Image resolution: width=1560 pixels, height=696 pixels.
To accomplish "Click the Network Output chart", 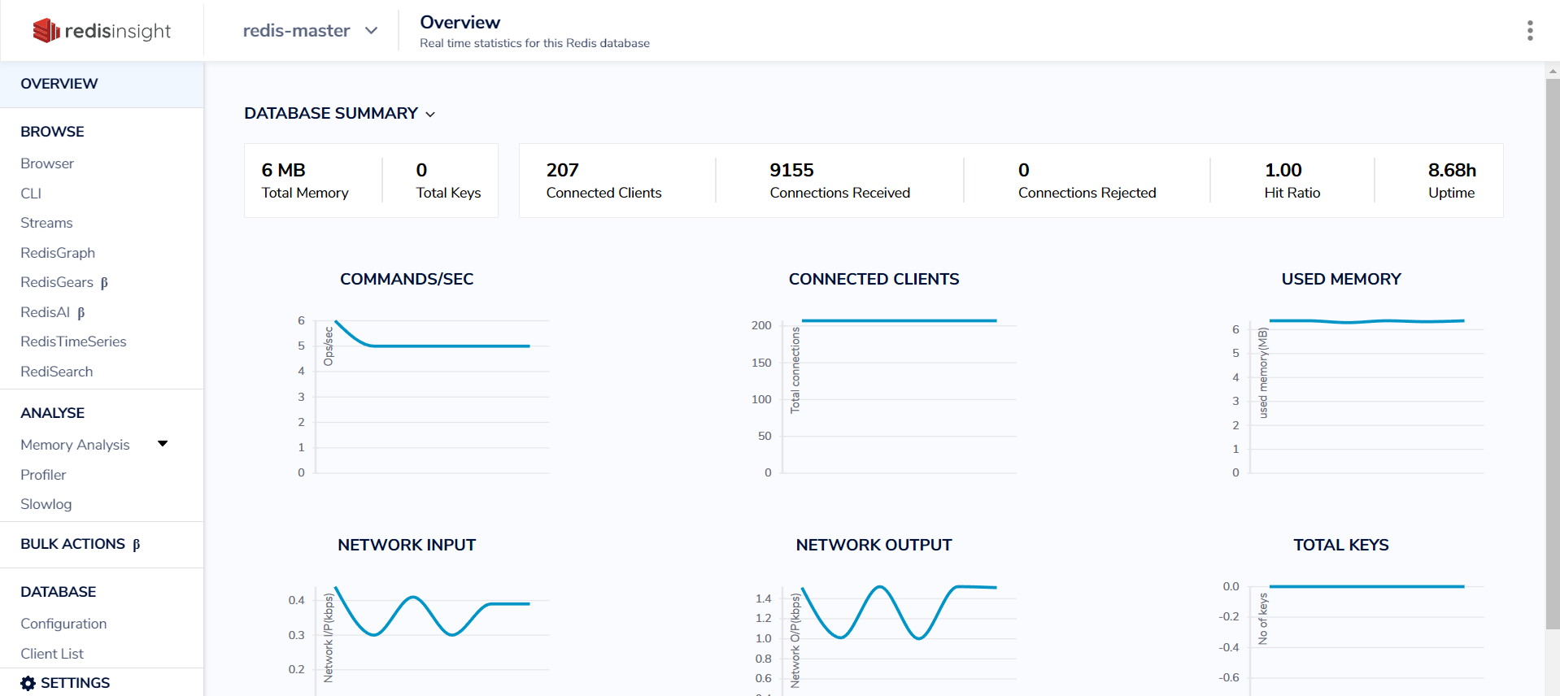I will click(887, 638).
